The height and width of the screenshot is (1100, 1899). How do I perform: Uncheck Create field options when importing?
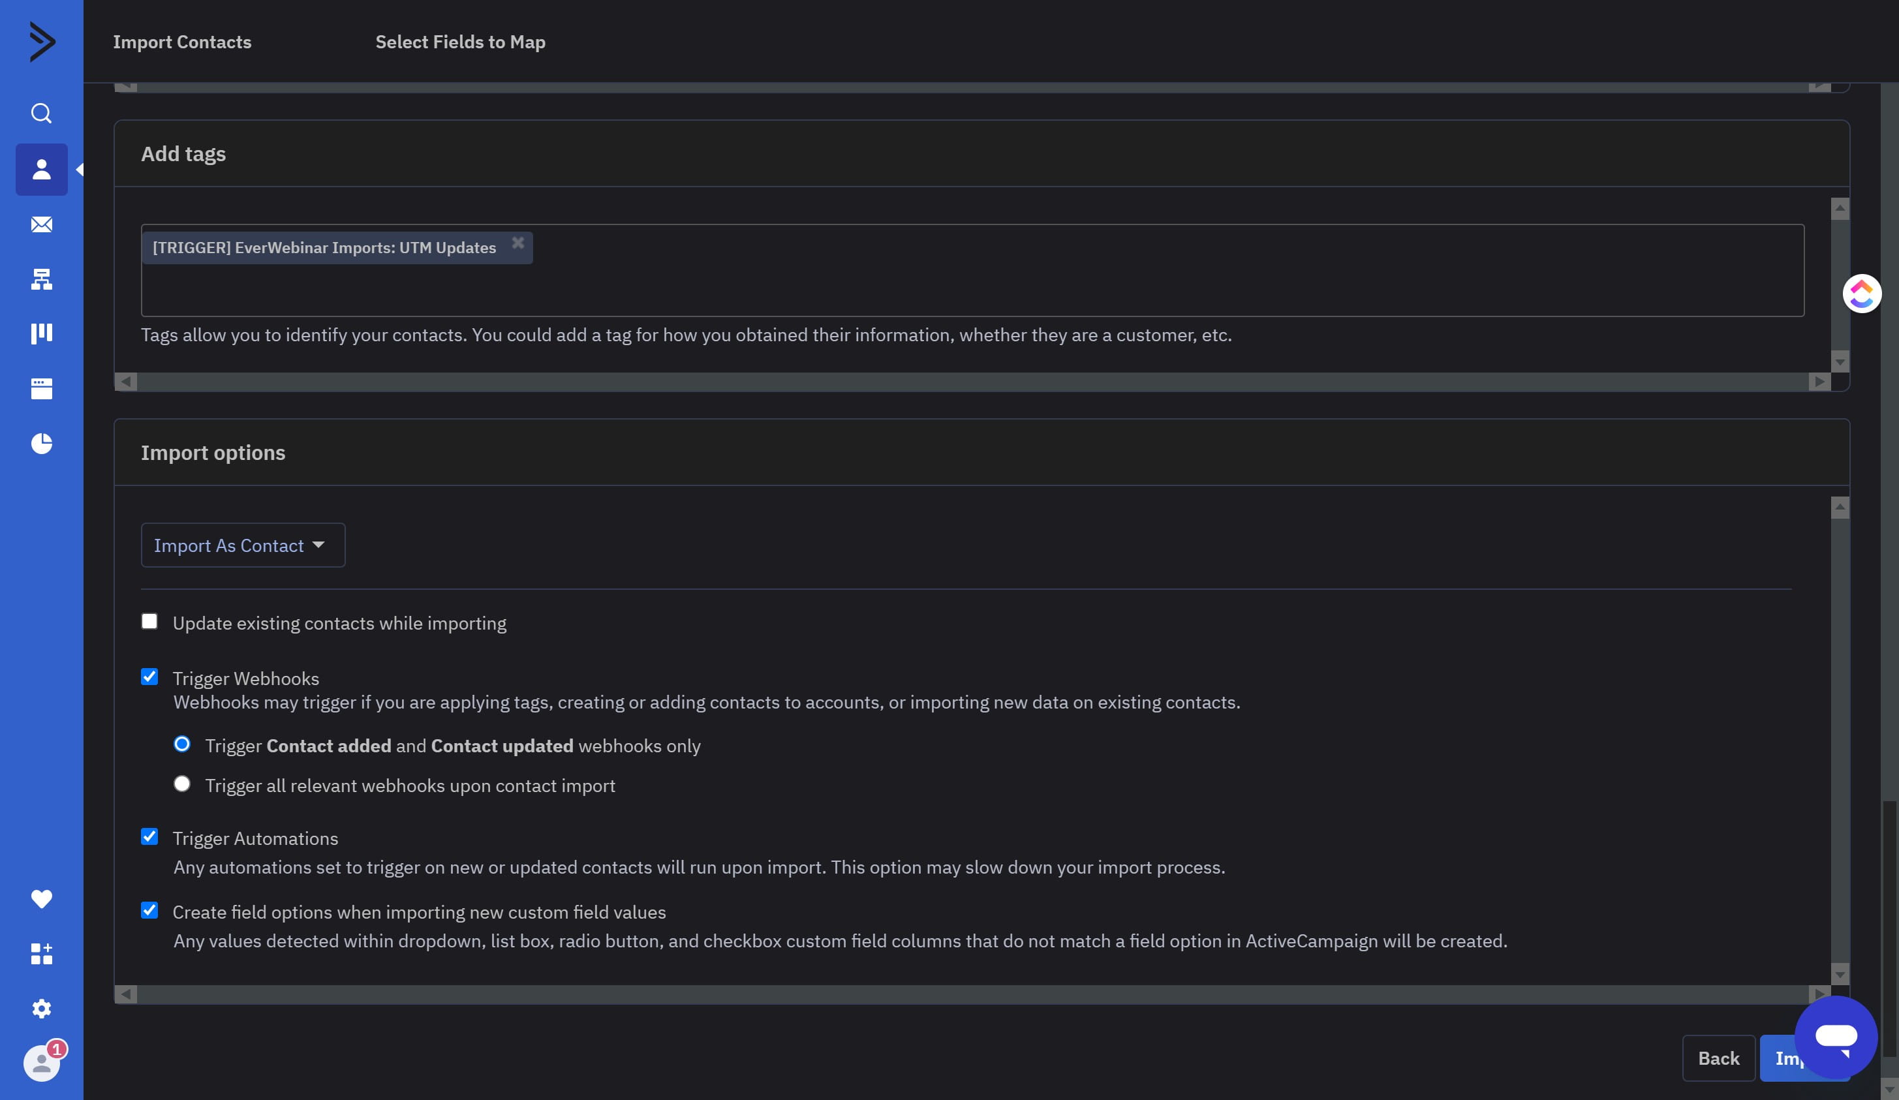(149, 910)
